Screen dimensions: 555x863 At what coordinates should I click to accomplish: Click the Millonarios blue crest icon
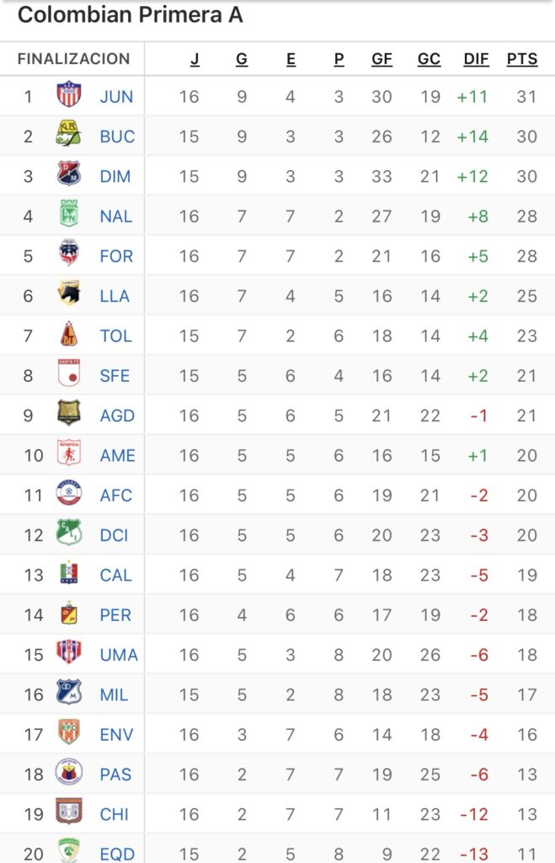tap(68, 693)
